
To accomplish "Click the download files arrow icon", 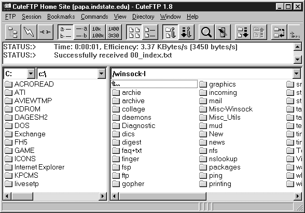I will [243, 32].
